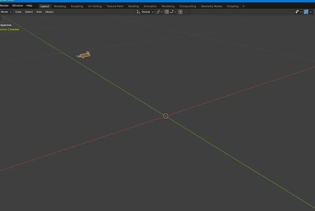The height and width of the screenshot is (211, 315).
Task: Open selectability and visibility filter icon
Action: pyautogui.click(x=298, y=12)
